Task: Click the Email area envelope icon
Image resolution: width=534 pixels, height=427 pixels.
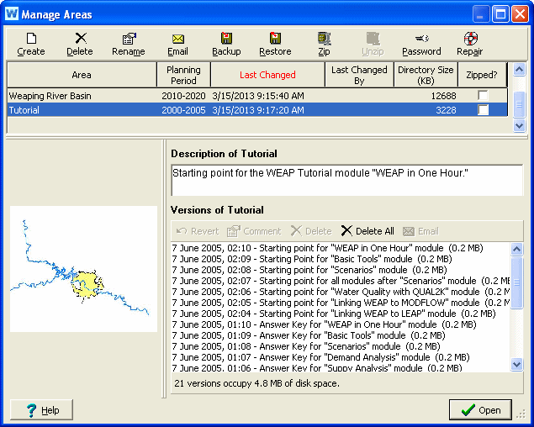Action: 177,39
